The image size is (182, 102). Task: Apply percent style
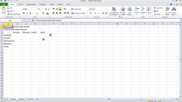pyautogui.click(x=95, y=13)
